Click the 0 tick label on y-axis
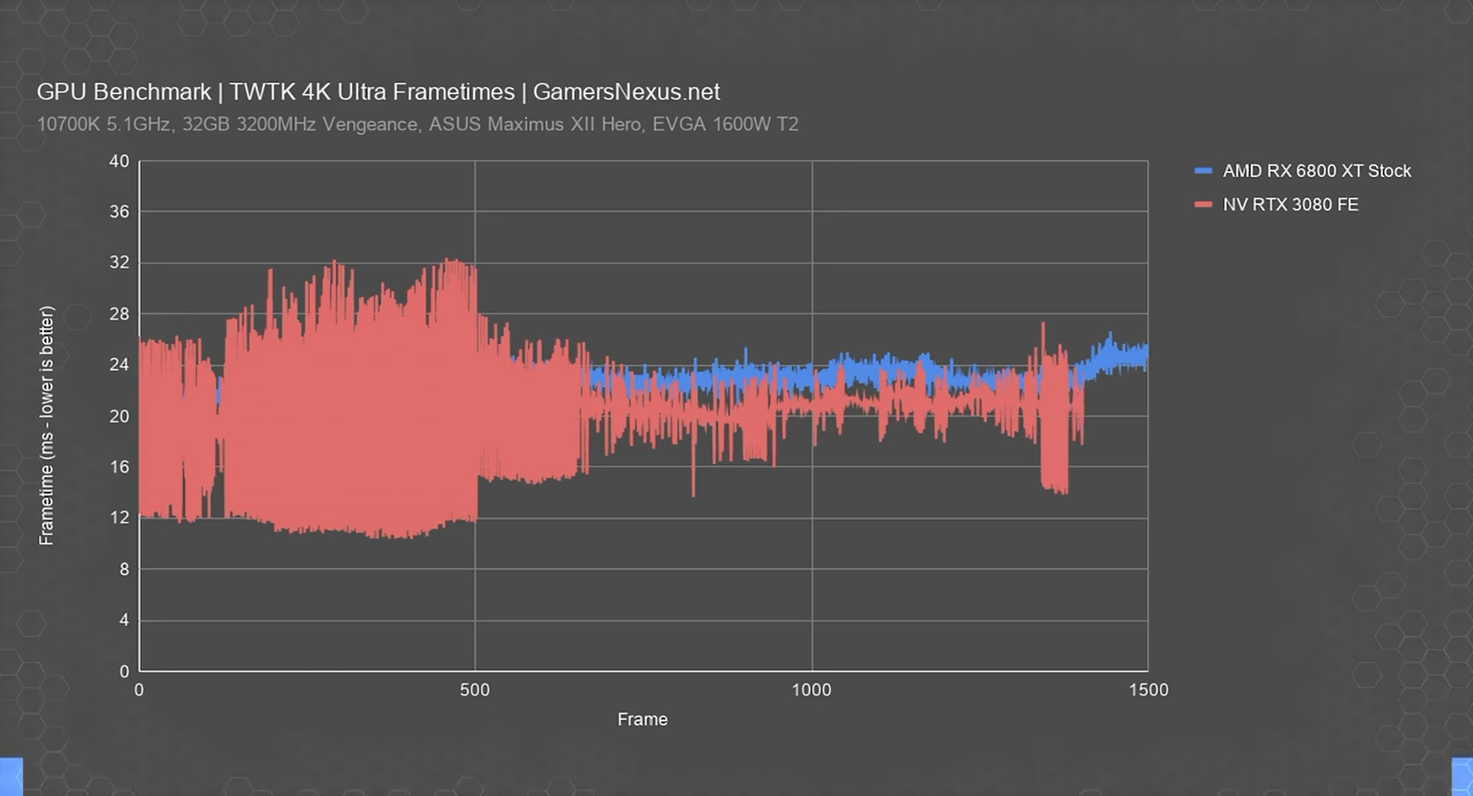The width and height of the screenshot is (1473, 796). pyautogui.click(x=124, y=672)
